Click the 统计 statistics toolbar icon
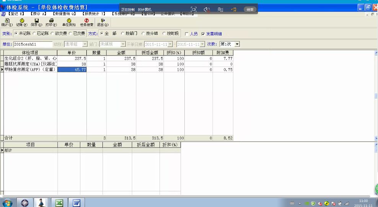 tap(7, 23)
